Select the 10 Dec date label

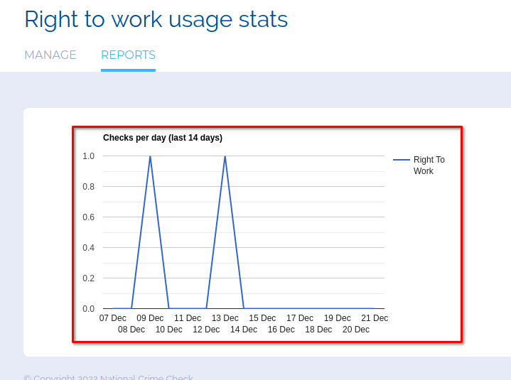168,330
